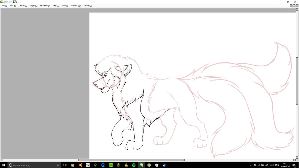
Task: Click the Ask me anything search box
Action: [34, 165]
